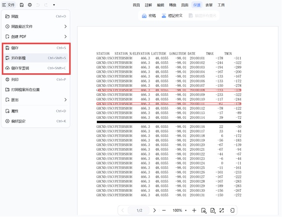Click the fullscreen expand icon in bottom bar
Screen dimensions: 282x217
(222, 210)
